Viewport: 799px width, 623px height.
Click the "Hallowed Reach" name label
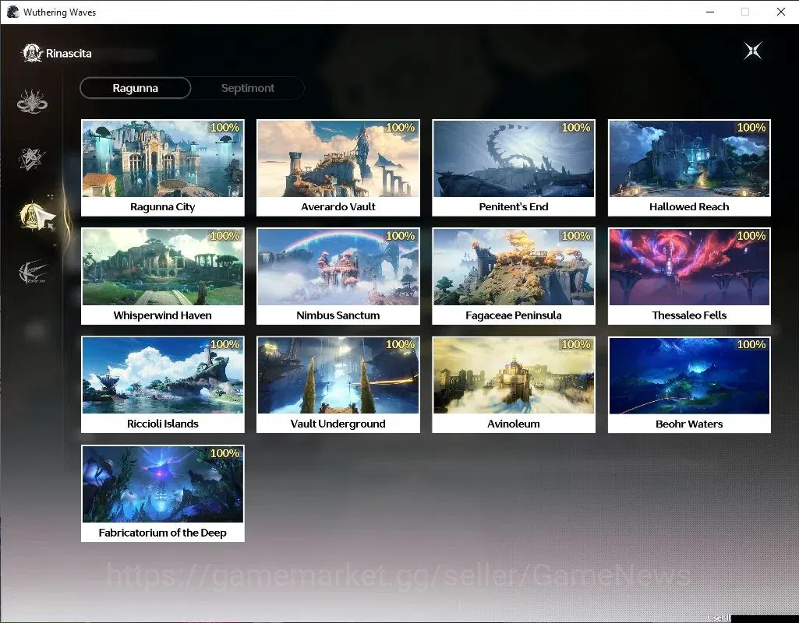click(689, 206)
